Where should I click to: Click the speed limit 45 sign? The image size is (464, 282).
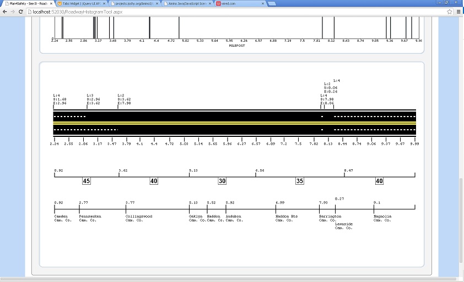pyautogui.click(x=87, y=181)
